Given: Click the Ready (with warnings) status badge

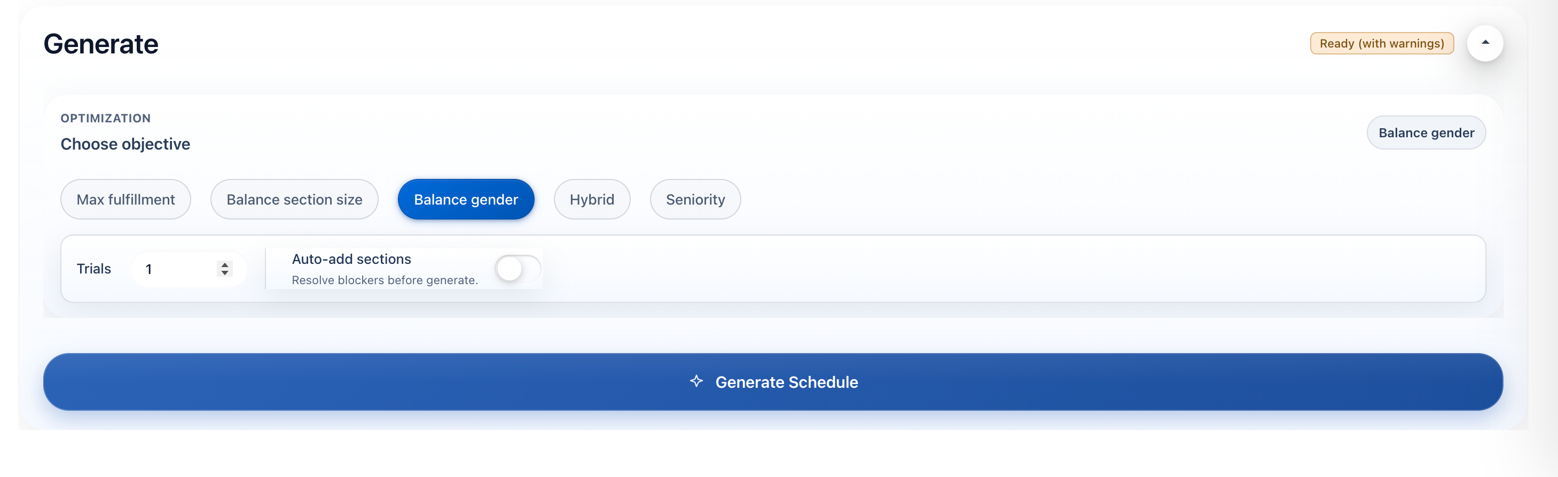Looking at the screenshot, I should pos(1381,43).
